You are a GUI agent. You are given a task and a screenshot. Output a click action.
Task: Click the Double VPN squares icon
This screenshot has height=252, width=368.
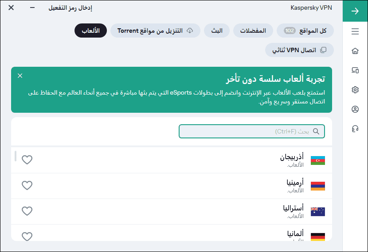(x=323, y=50)
